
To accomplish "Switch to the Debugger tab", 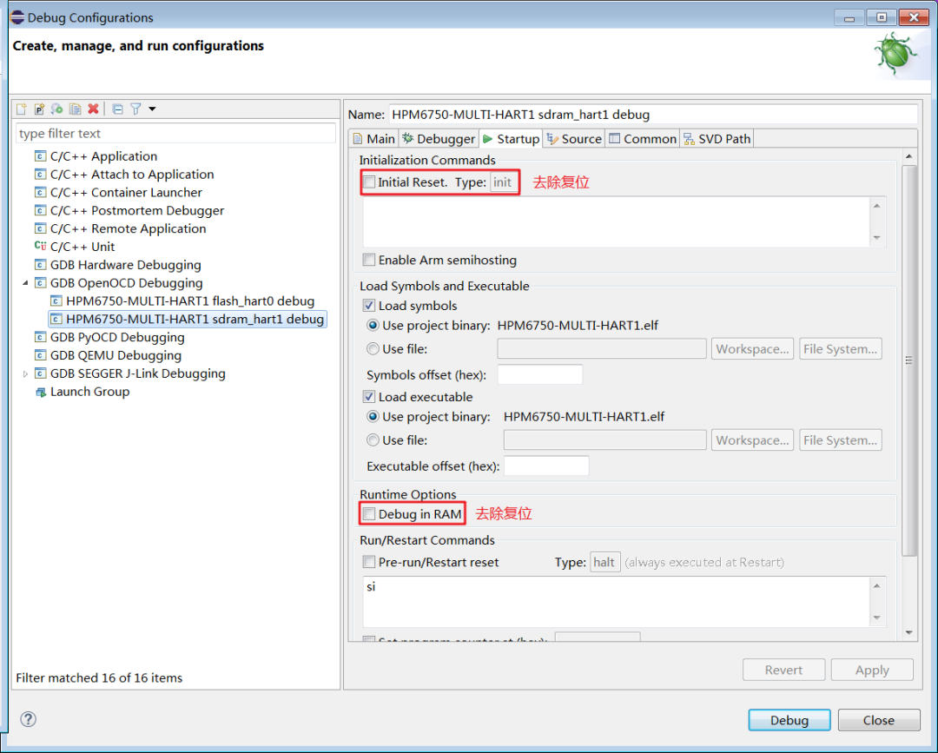I will (439, 139).
